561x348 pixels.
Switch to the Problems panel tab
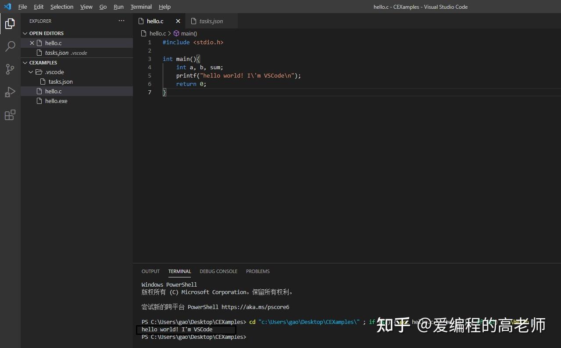pyautogui.click(x=258, y=271)
